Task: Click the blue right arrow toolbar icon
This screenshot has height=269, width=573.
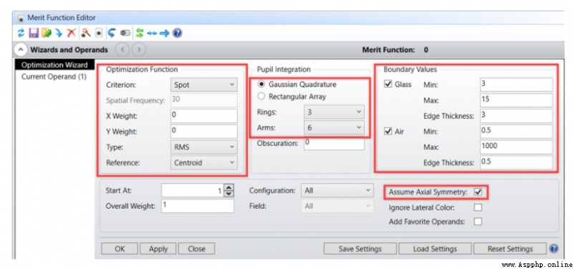Action: click(x=165, y=34)
